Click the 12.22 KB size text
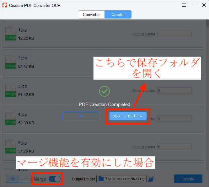 [x=26, y=38]
